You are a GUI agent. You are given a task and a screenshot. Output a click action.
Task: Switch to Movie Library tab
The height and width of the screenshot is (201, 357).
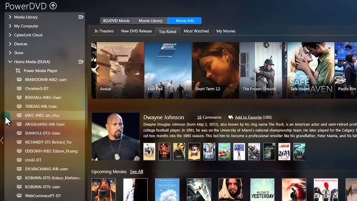point(150,21)
